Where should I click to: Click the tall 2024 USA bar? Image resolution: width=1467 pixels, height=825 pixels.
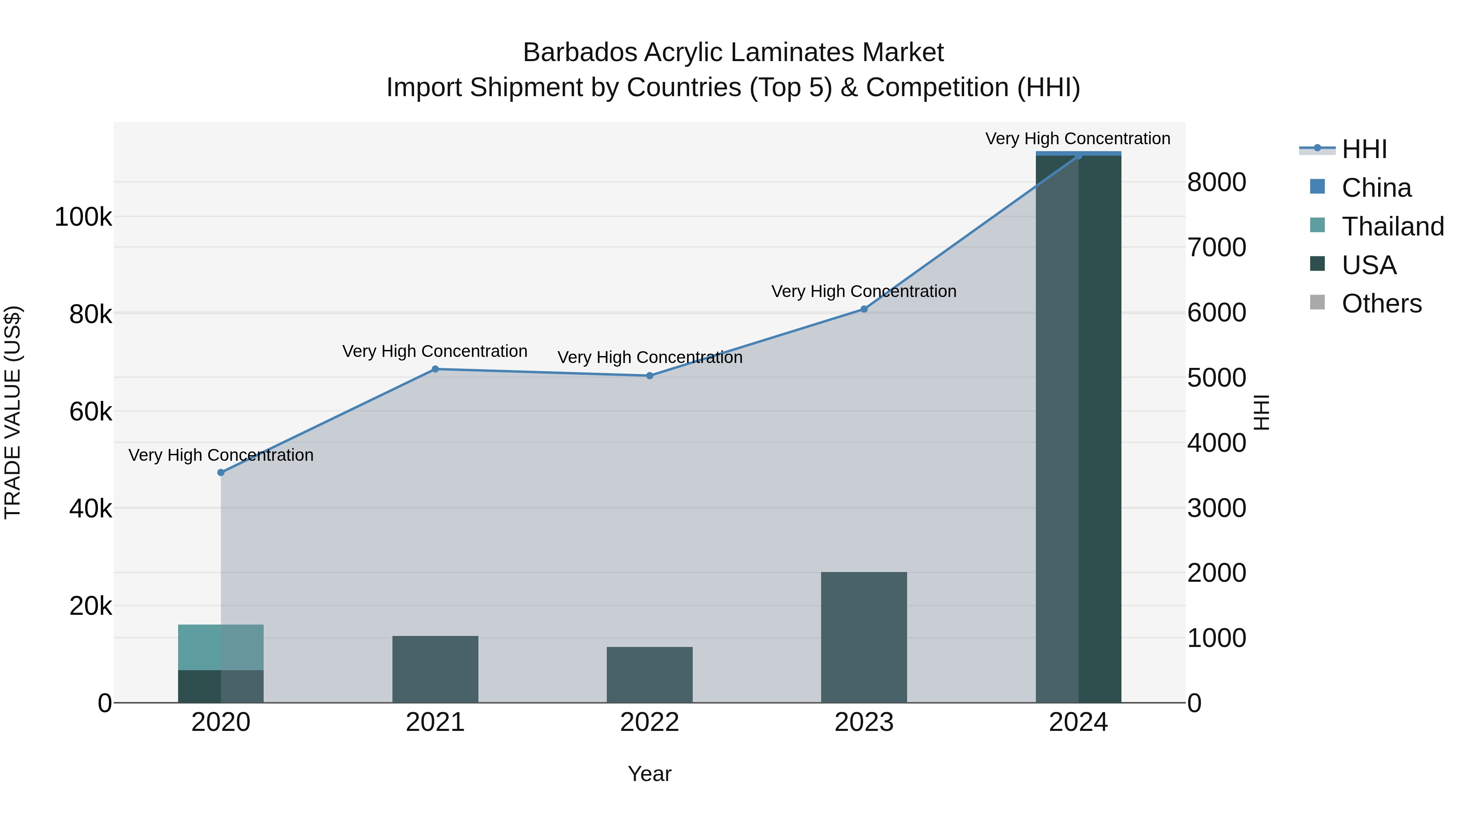pos(1078,429)
